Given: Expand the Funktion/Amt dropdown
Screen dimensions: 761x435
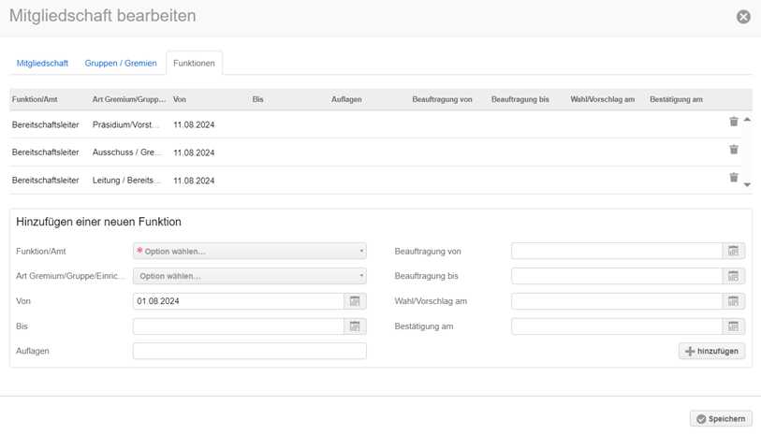Looking at the screenshot, I should pos(250,251).
